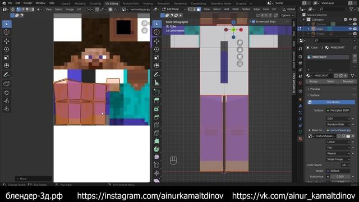This screenshot has width=359, height=202.
Task: Select the UV Grab sculpt tool
Action: (x=7, y=93)
